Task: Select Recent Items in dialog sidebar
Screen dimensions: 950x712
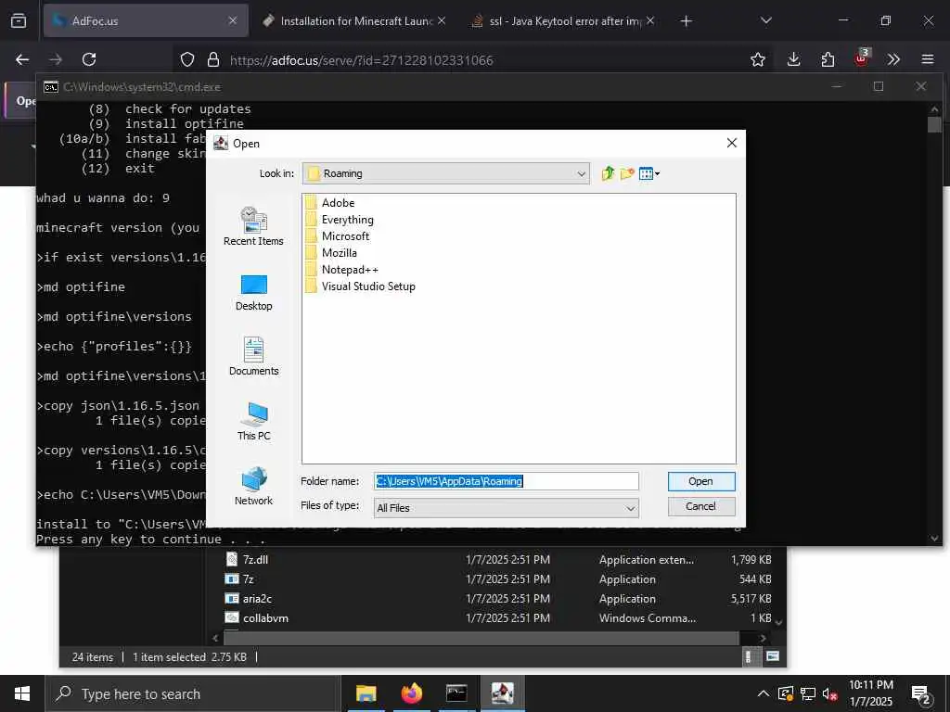Action: [253, 226]
